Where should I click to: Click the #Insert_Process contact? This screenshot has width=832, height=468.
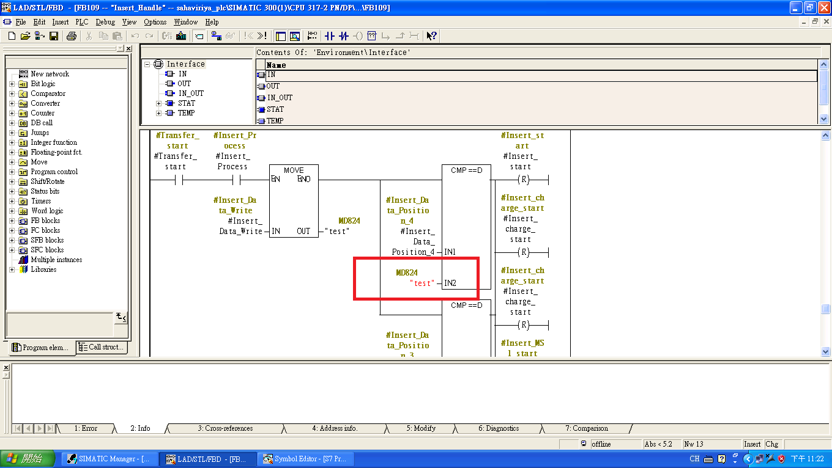(235, 180)
